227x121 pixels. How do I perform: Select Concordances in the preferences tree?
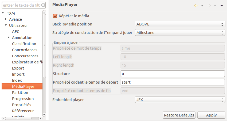coord(25,50)
